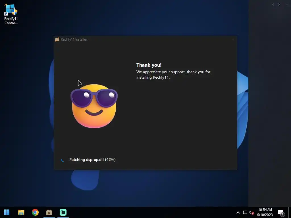
Task: Open the notification center icon
Action: [281, 213]
